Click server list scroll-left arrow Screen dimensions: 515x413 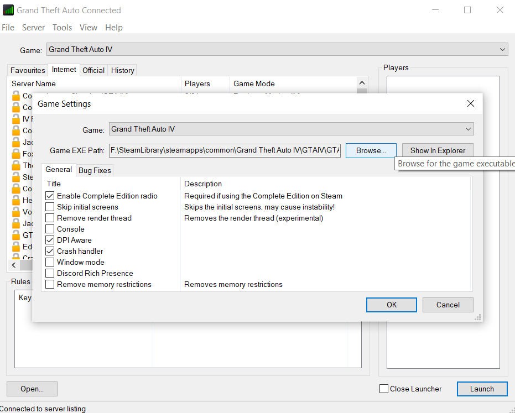click(13, 265)
